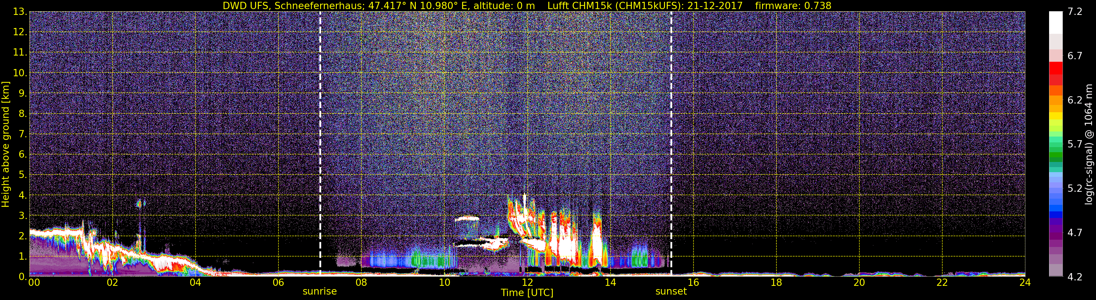Image resolution: width=1096 pixels, height=300 pixels.
Task: Click the colorbar tick value '6.7'
Action: coord(1075,56)
